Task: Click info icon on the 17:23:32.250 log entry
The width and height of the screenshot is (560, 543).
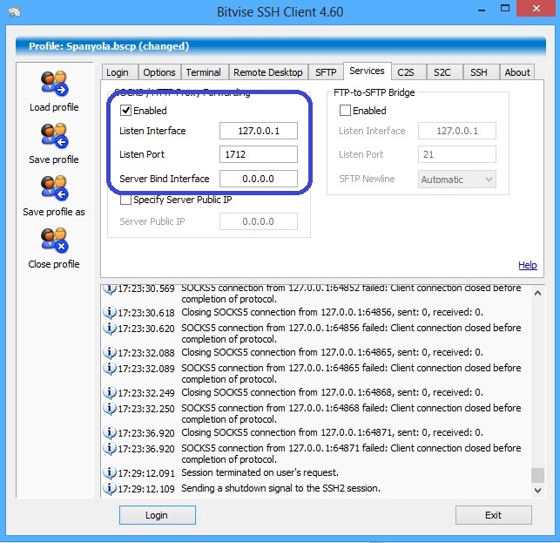Action: pyautogui.click(x=110, y=408)
